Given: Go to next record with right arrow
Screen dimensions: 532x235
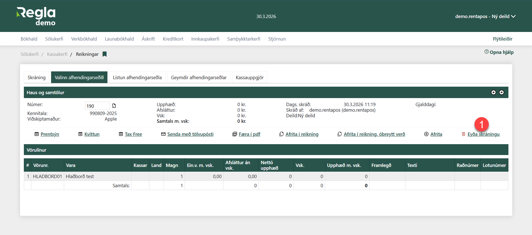Looking at the screenshot, I should [x=501, y=92].
